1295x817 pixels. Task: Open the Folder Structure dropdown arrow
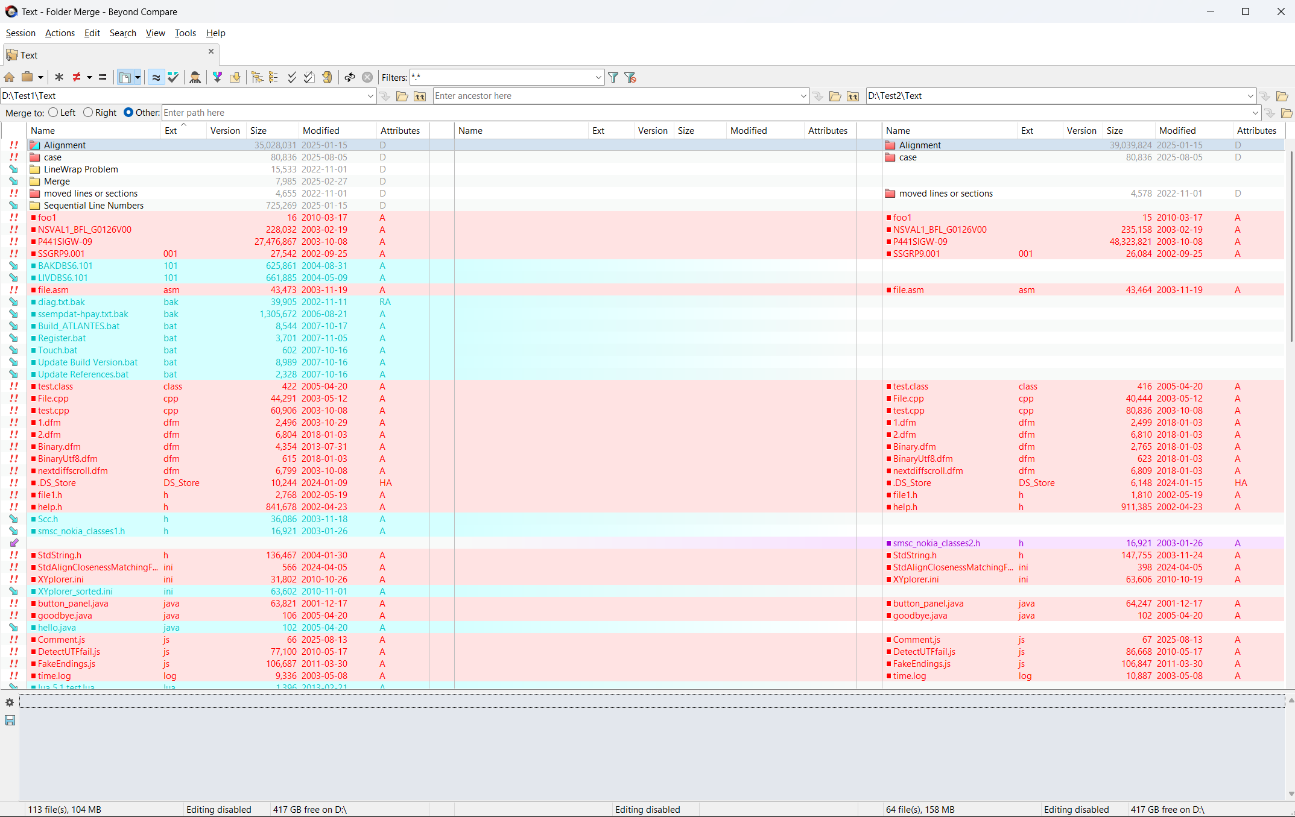[138, 77]
